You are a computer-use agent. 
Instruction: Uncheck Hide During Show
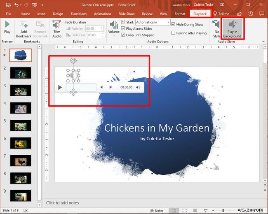[x=173, y=24]
